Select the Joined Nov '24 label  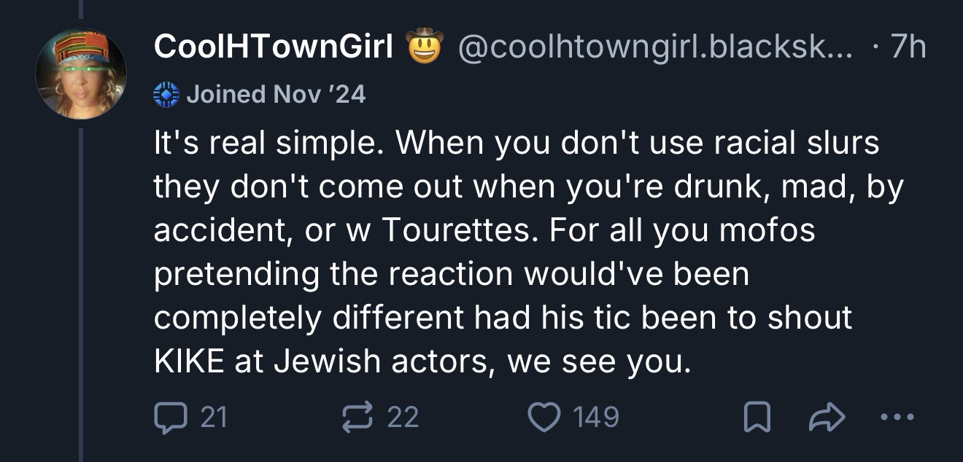(x=276, y=94)
